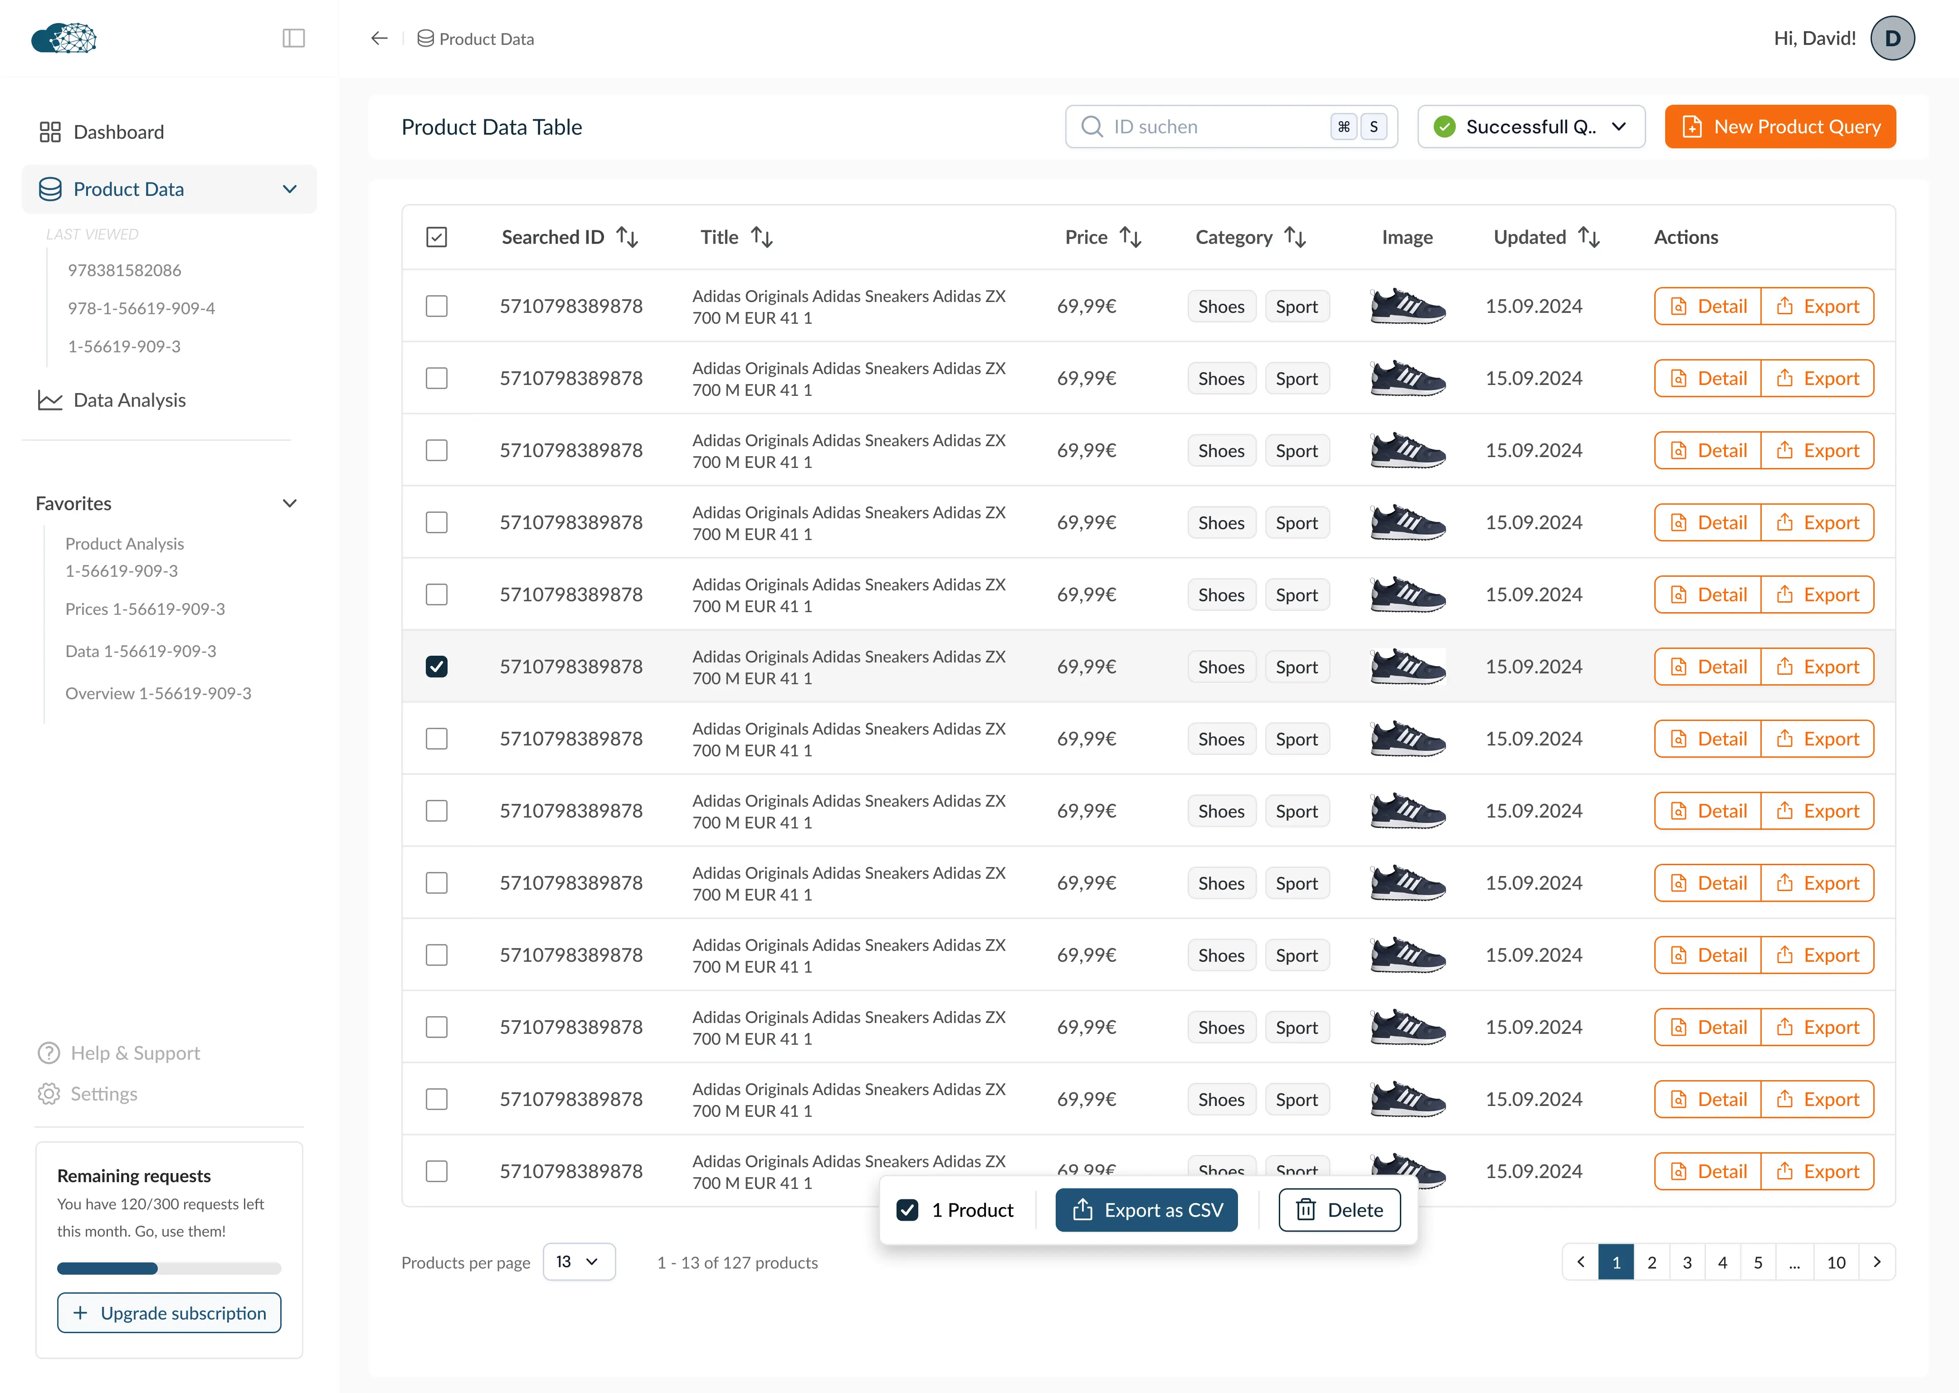Uncheck the selected product row checkbox
1959x1393 pixels.
437,667
